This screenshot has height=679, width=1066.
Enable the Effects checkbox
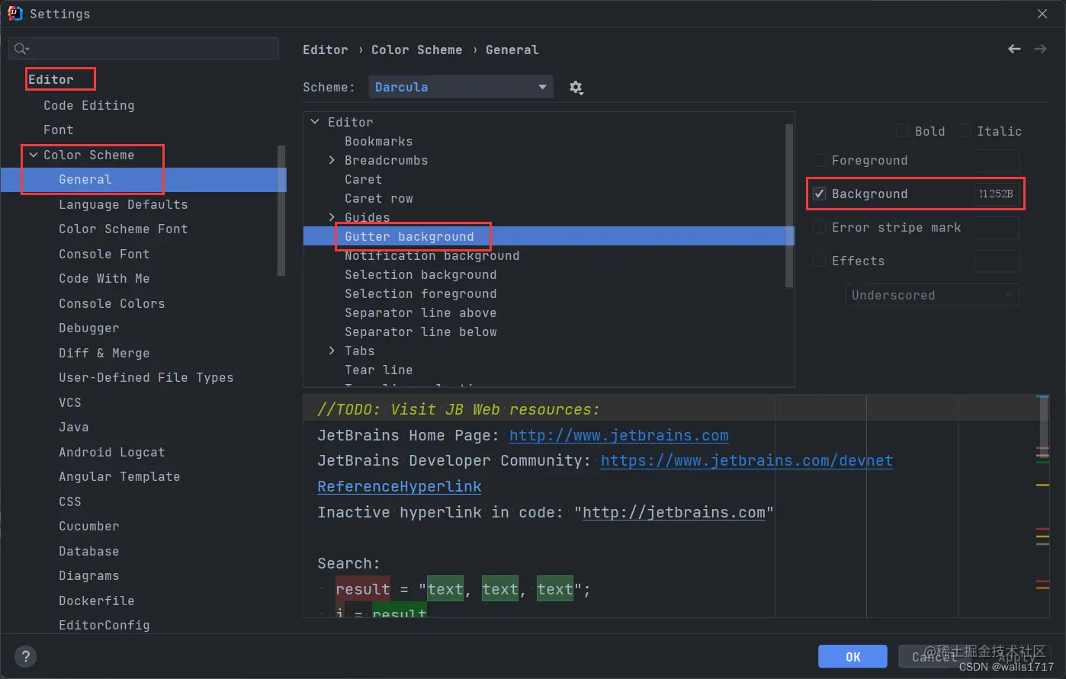pyautogui.click(x=819, y=261)
